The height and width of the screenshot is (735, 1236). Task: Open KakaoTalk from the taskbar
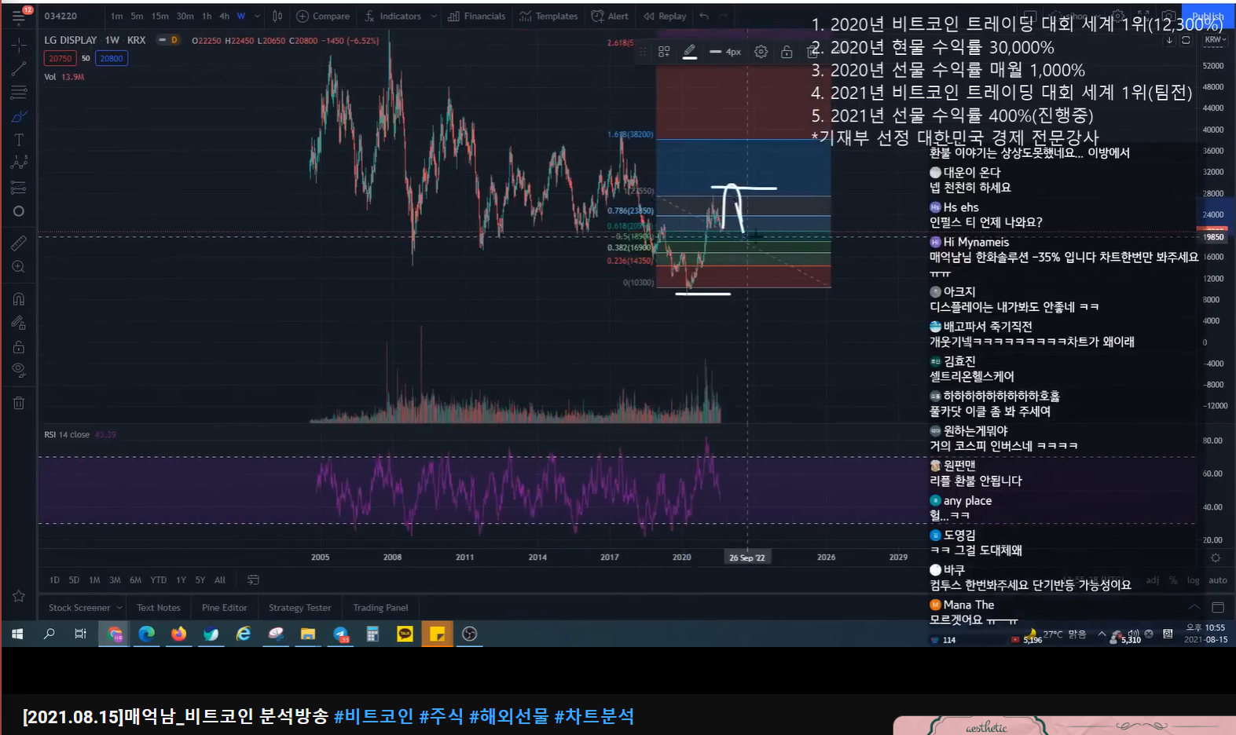(405, 634)
